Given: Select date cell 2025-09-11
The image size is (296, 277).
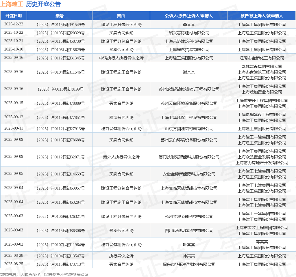Looking at the screenshot, I should tap(14, 128).
